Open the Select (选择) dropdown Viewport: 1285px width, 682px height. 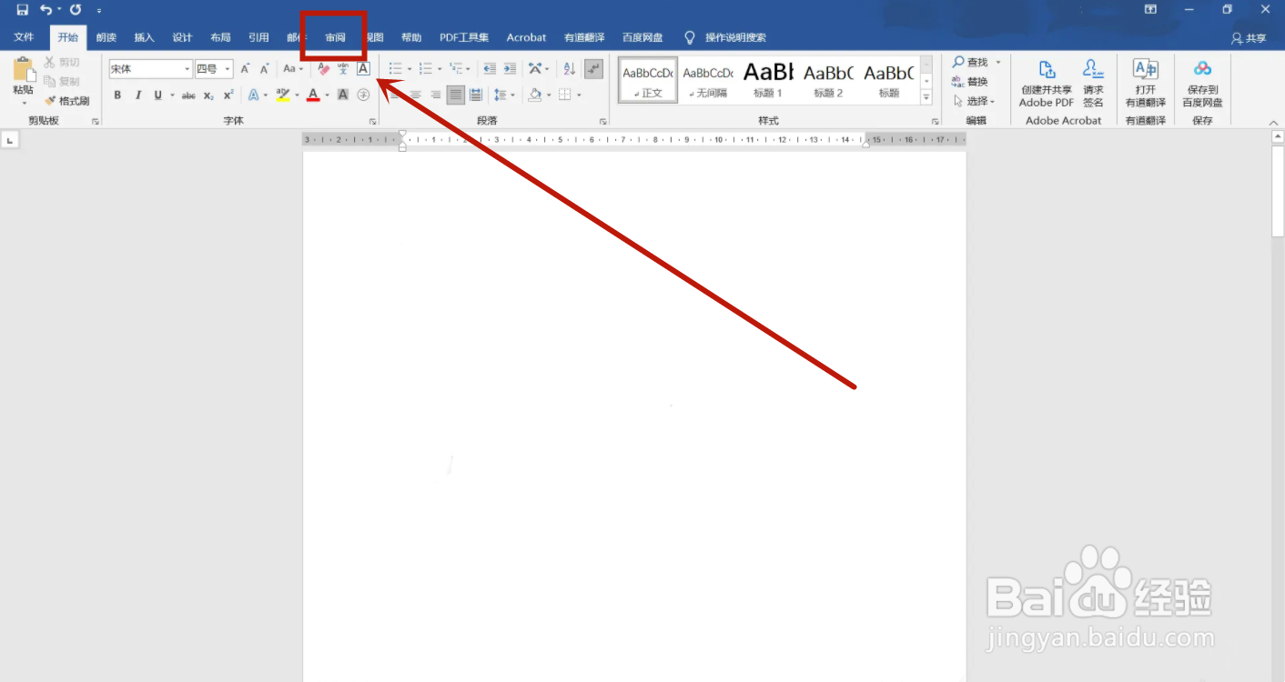975,101
